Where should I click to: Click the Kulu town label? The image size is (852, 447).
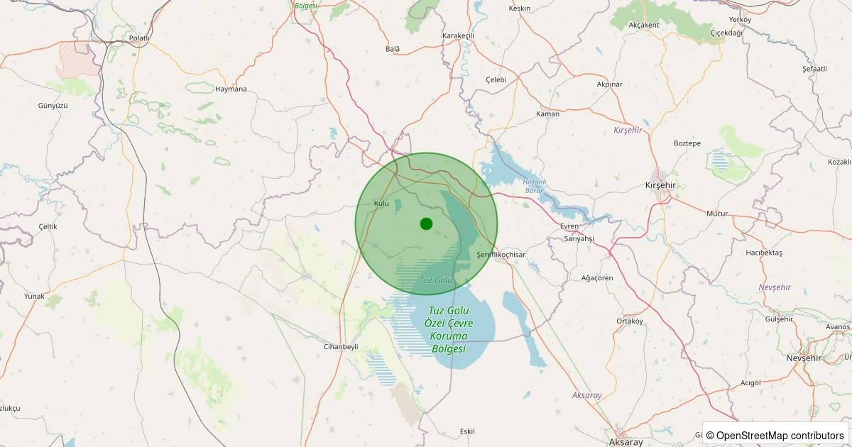(x=381, y=204)
